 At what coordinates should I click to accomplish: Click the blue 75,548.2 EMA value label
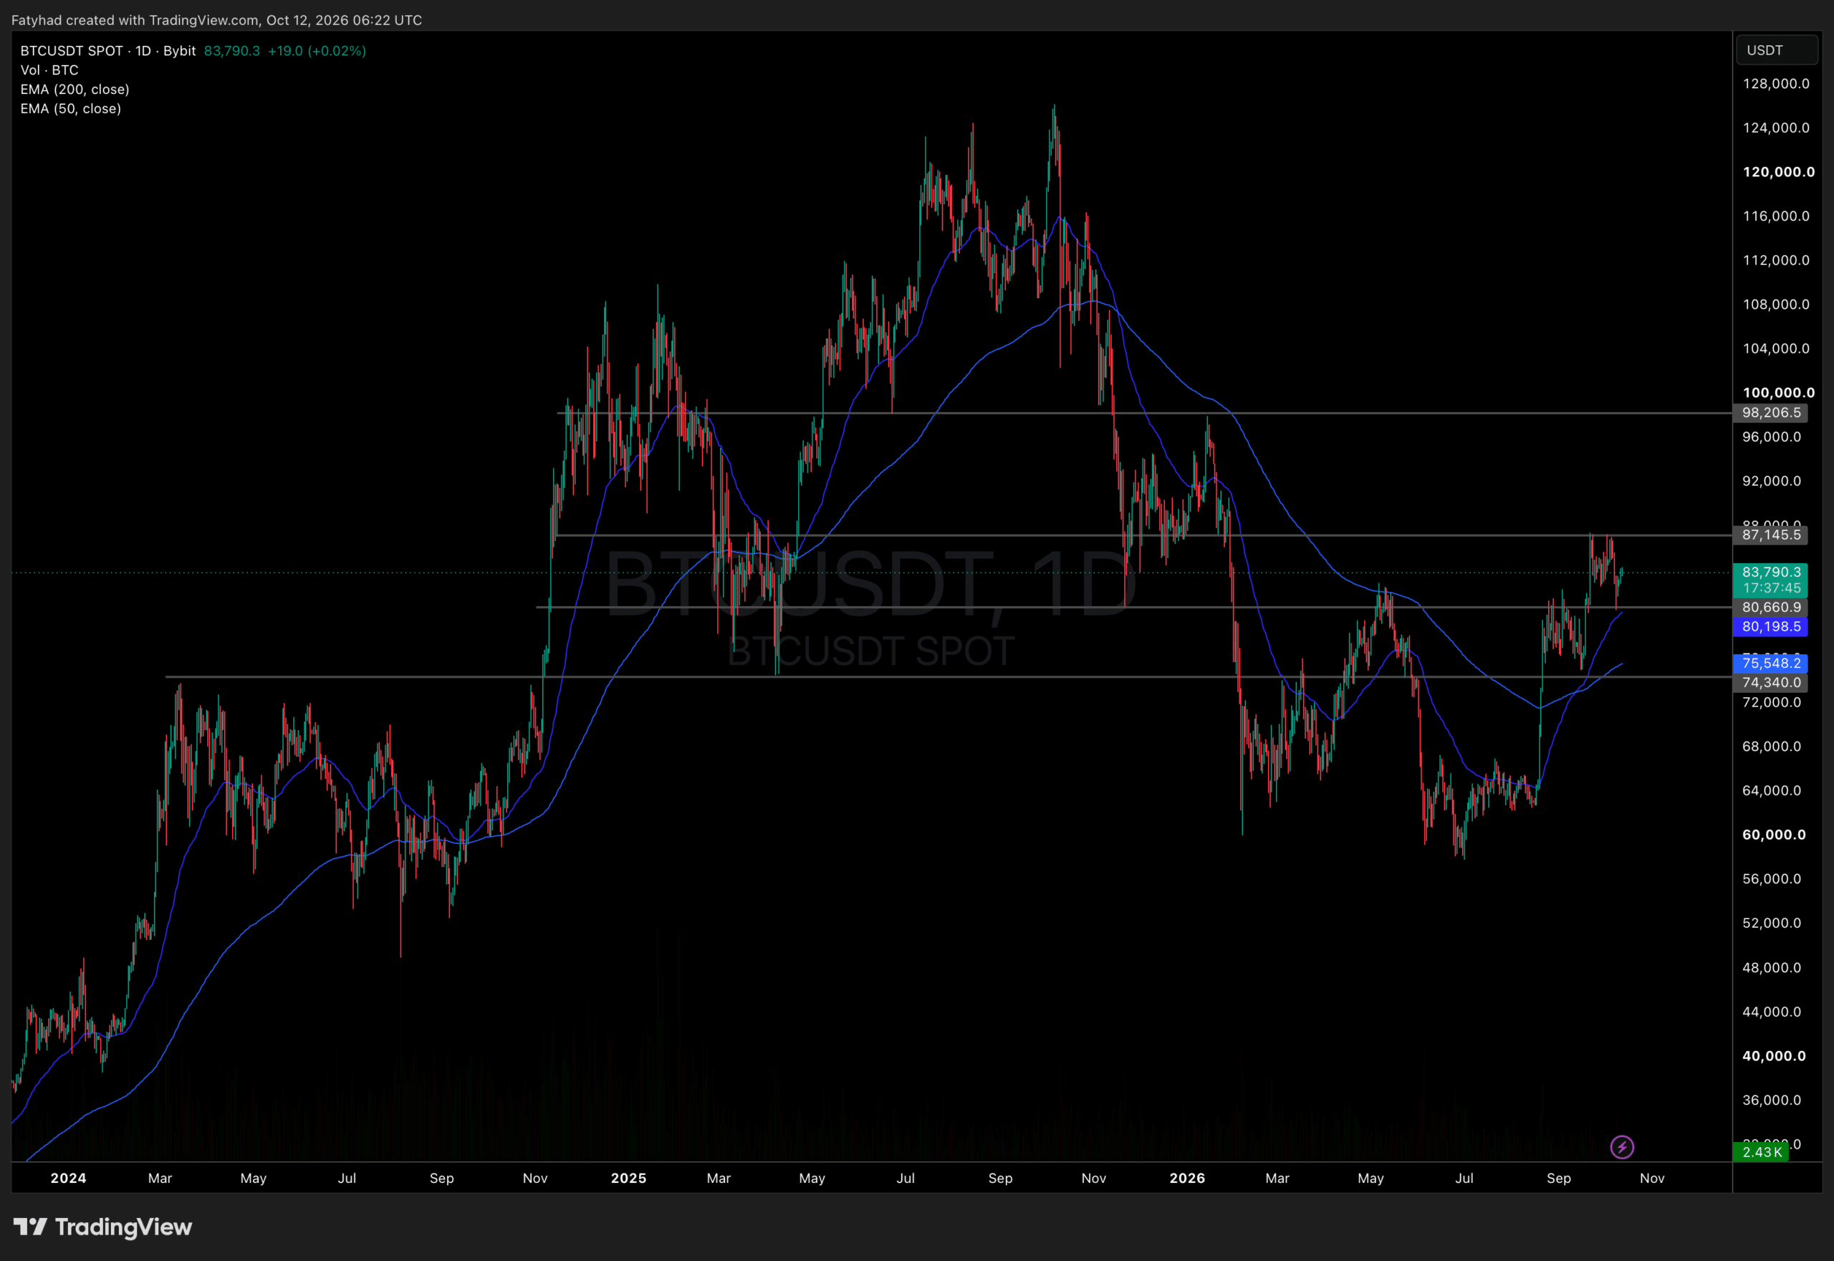coord(1771,663)
